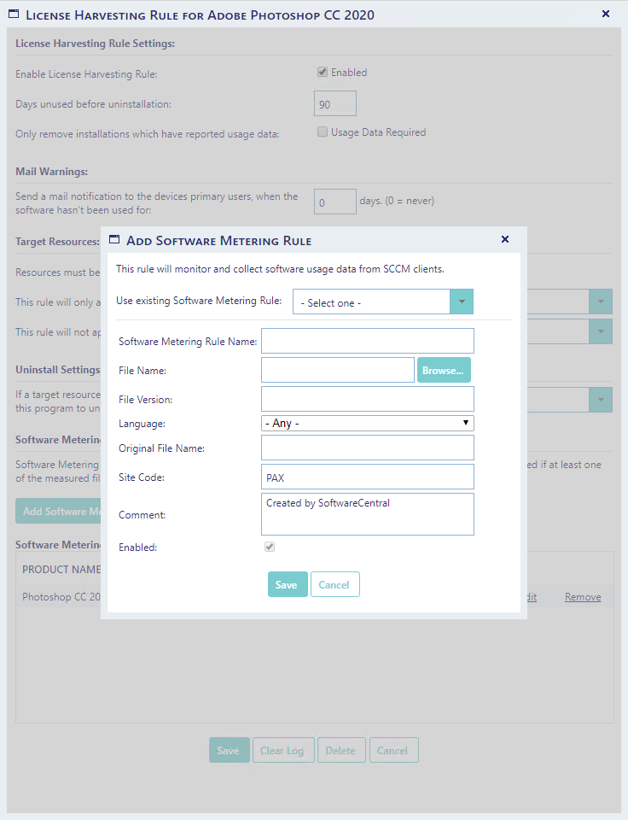Open the existing Software Metering Rule dropdown arrow

click(461, 302)
